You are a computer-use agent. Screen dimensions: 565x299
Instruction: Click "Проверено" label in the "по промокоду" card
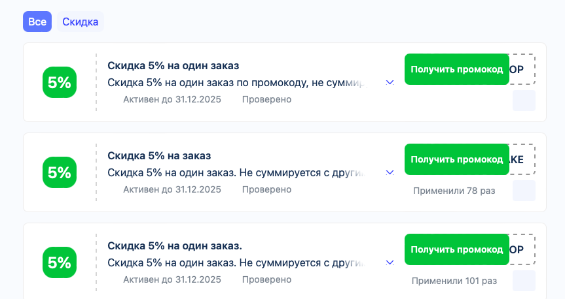(x=266, y=99)
